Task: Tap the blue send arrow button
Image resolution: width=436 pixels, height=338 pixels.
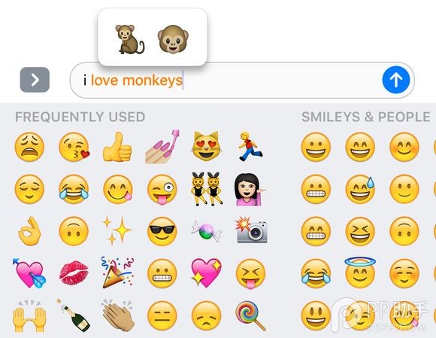Action: 395,80
